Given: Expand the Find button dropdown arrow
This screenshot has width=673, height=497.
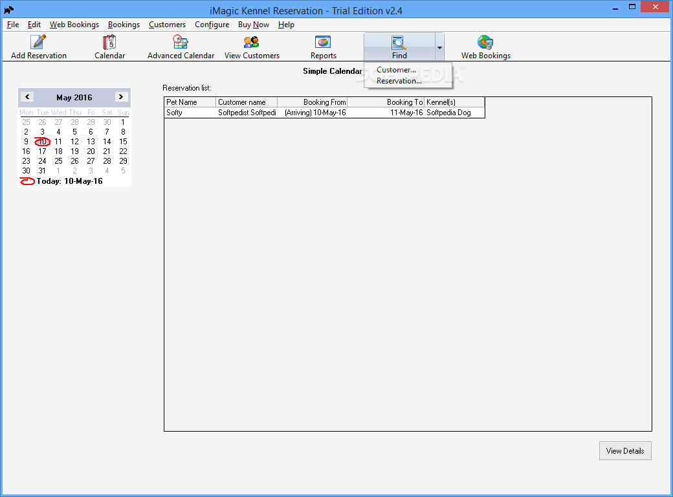Looking at the screenshot, I should [439, 47].
